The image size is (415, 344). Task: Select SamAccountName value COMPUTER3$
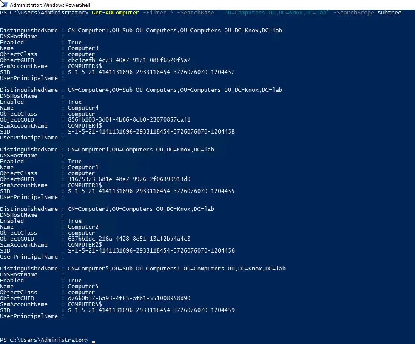85,66
